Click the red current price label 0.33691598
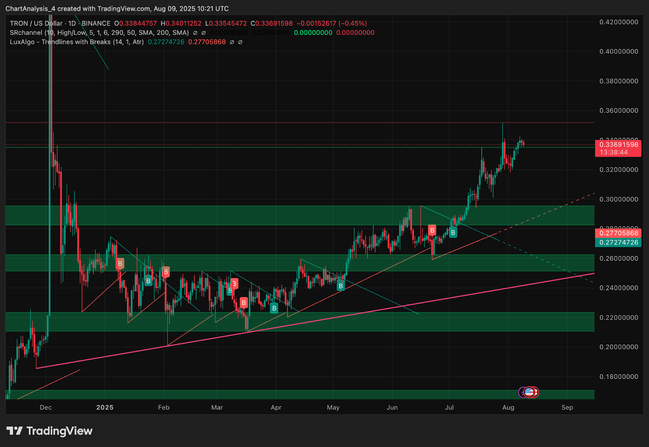The image size is (649, 447). (x=618, y=145)
